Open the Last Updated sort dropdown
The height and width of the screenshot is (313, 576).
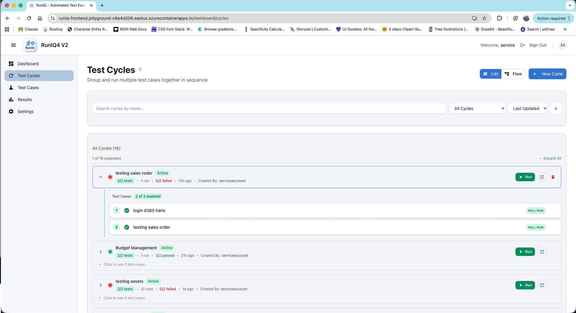[528, 108]
